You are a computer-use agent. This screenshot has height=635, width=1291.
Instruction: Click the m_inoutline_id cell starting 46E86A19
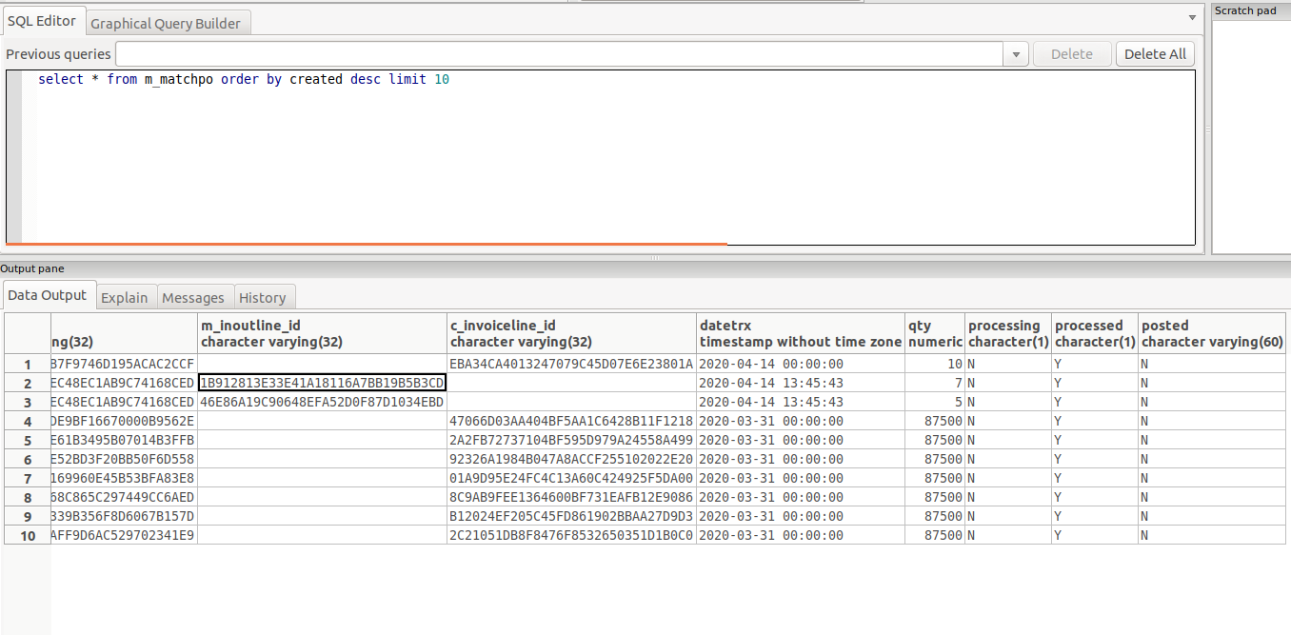click(x=322, y=402)
